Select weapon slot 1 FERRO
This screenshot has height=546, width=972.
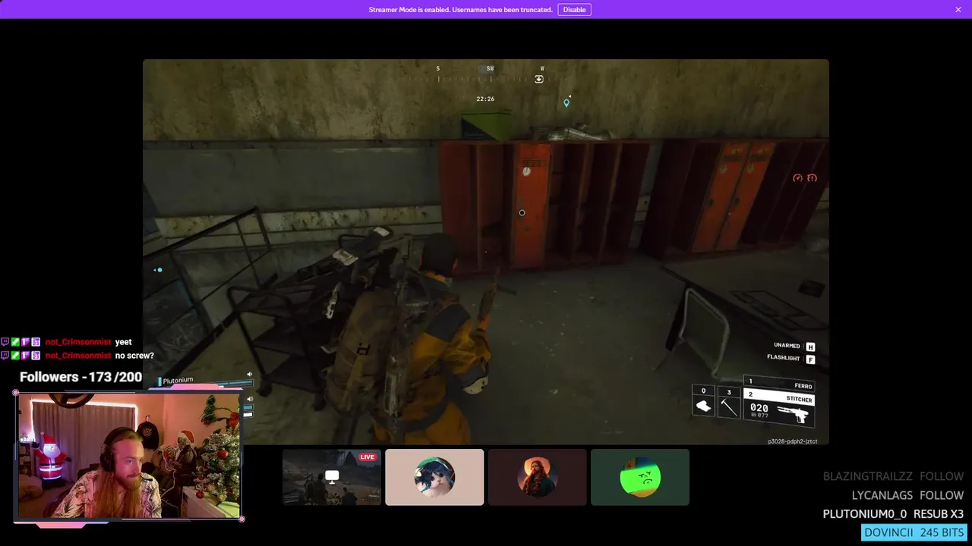tap(779, 384)
